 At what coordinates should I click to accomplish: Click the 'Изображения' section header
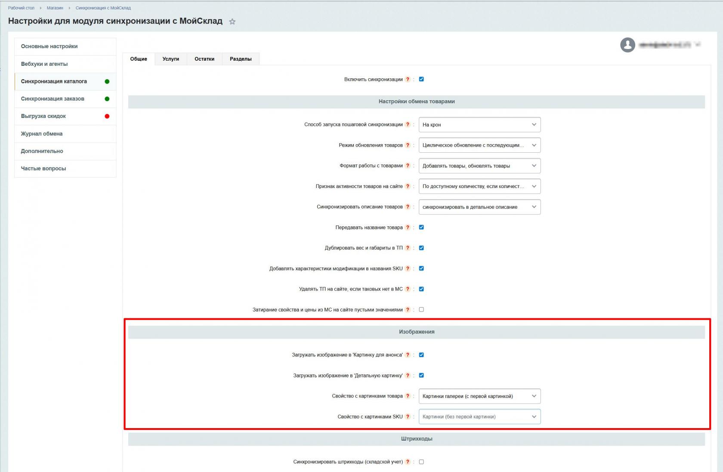point(417,332)
